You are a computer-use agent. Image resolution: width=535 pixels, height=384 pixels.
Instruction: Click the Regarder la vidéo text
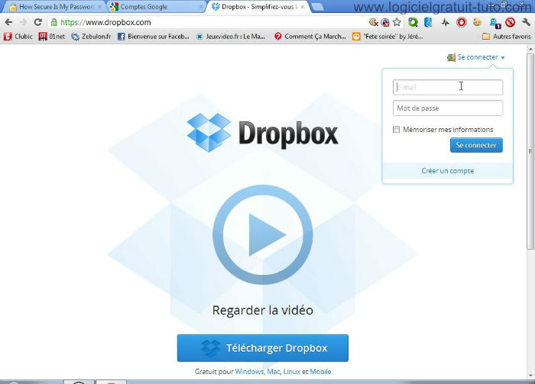point(263,310)
